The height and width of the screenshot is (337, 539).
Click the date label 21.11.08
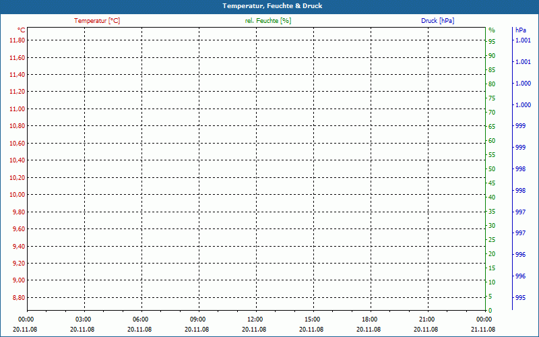(483, 329)
